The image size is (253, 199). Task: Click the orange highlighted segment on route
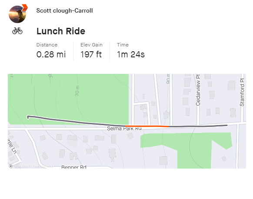tap(147, 126)
